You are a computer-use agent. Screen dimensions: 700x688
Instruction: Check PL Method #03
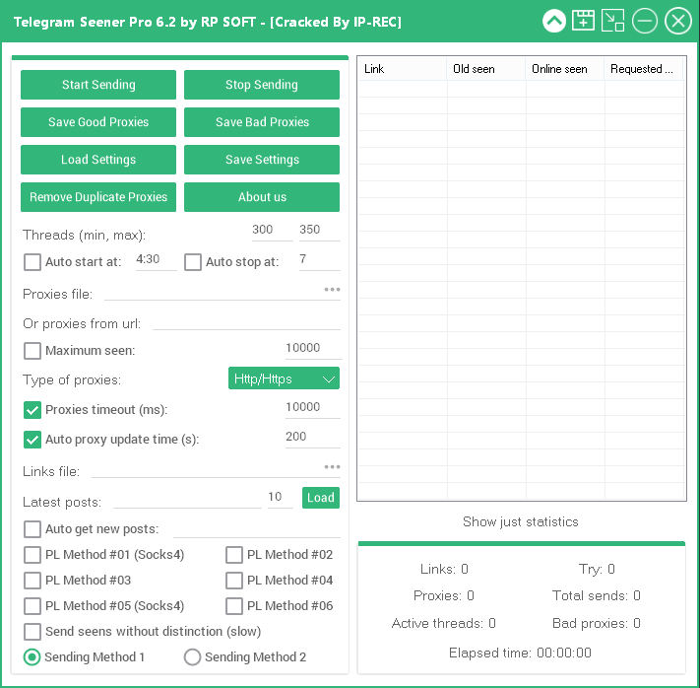[x=32, y=581]
